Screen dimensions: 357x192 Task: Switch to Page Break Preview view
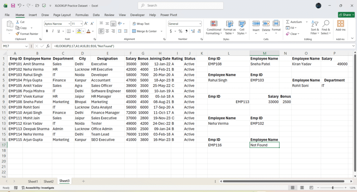(x=311, y=188)
